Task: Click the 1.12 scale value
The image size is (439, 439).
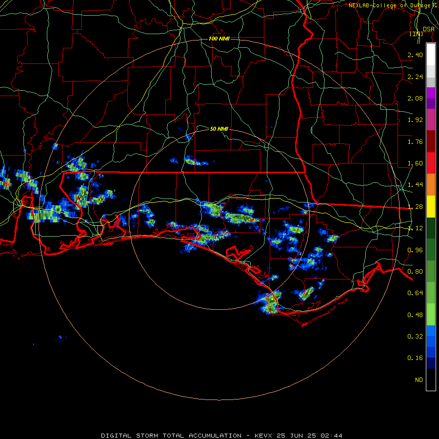Action: [x=415, y=228]
